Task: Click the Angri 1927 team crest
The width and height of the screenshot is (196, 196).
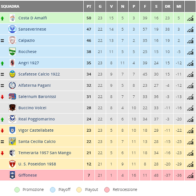Action: [13, 63]
